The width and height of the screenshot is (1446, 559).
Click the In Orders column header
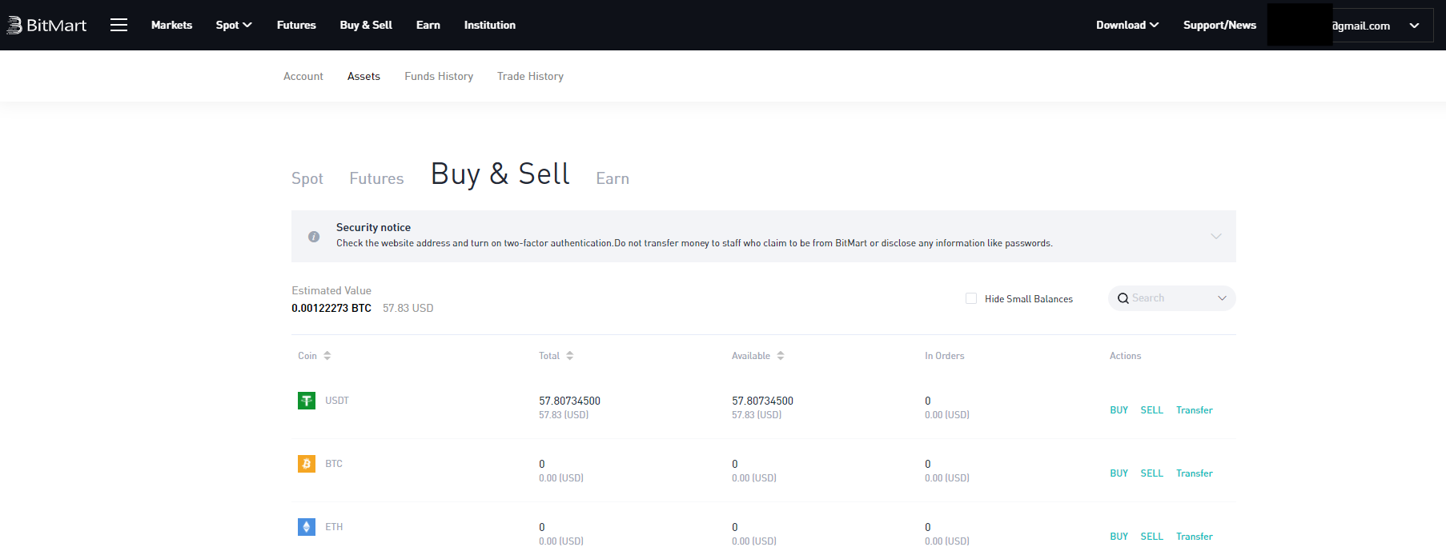coord(945,356)
